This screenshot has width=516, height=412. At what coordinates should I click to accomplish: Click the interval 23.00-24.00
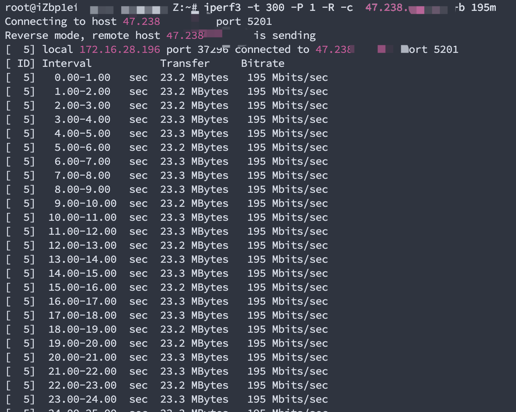click(82, 399)
